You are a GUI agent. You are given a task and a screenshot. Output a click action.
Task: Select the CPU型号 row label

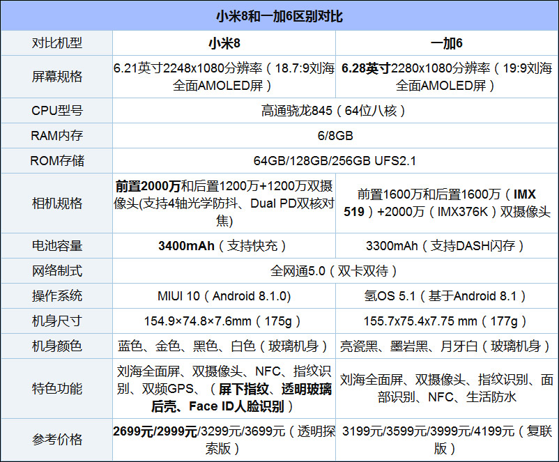click(56, 111)
